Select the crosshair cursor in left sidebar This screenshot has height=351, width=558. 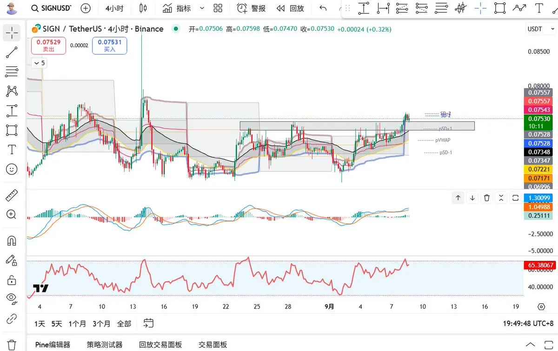[12, 33]
